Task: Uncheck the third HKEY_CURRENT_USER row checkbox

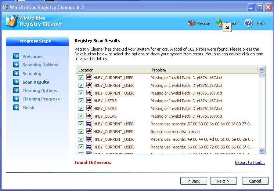Action: click(81, 93)
